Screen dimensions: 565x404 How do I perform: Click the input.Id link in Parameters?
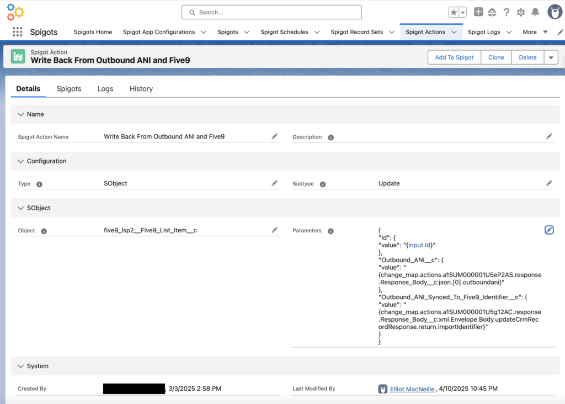(x=419, y=245)
